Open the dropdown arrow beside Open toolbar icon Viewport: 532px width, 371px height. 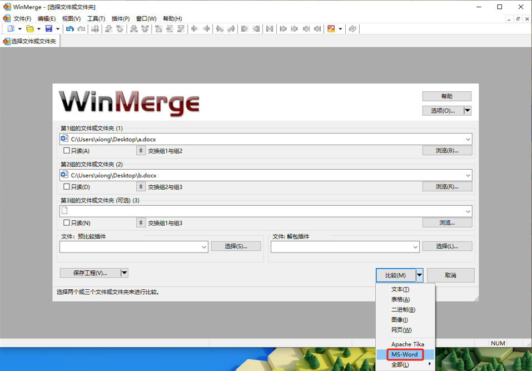coord(39,29)
